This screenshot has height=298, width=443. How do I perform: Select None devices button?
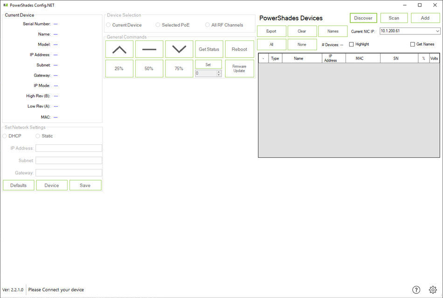coord(302,45)
